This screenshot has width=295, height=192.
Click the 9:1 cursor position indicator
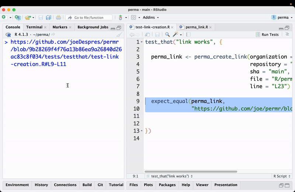(x=135, y=176)
